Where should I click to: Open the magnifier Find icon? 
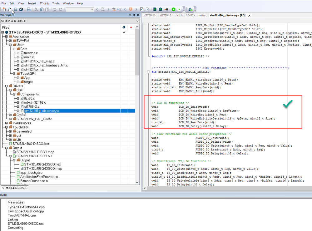[103, 9]
